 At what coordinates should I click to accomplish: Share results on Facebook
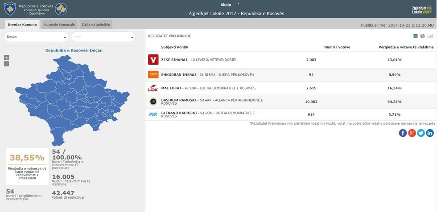point(403,133)
